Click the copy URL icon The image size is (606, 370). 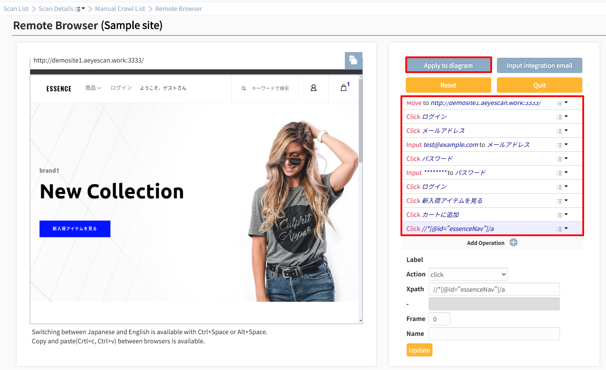point(354,60)
